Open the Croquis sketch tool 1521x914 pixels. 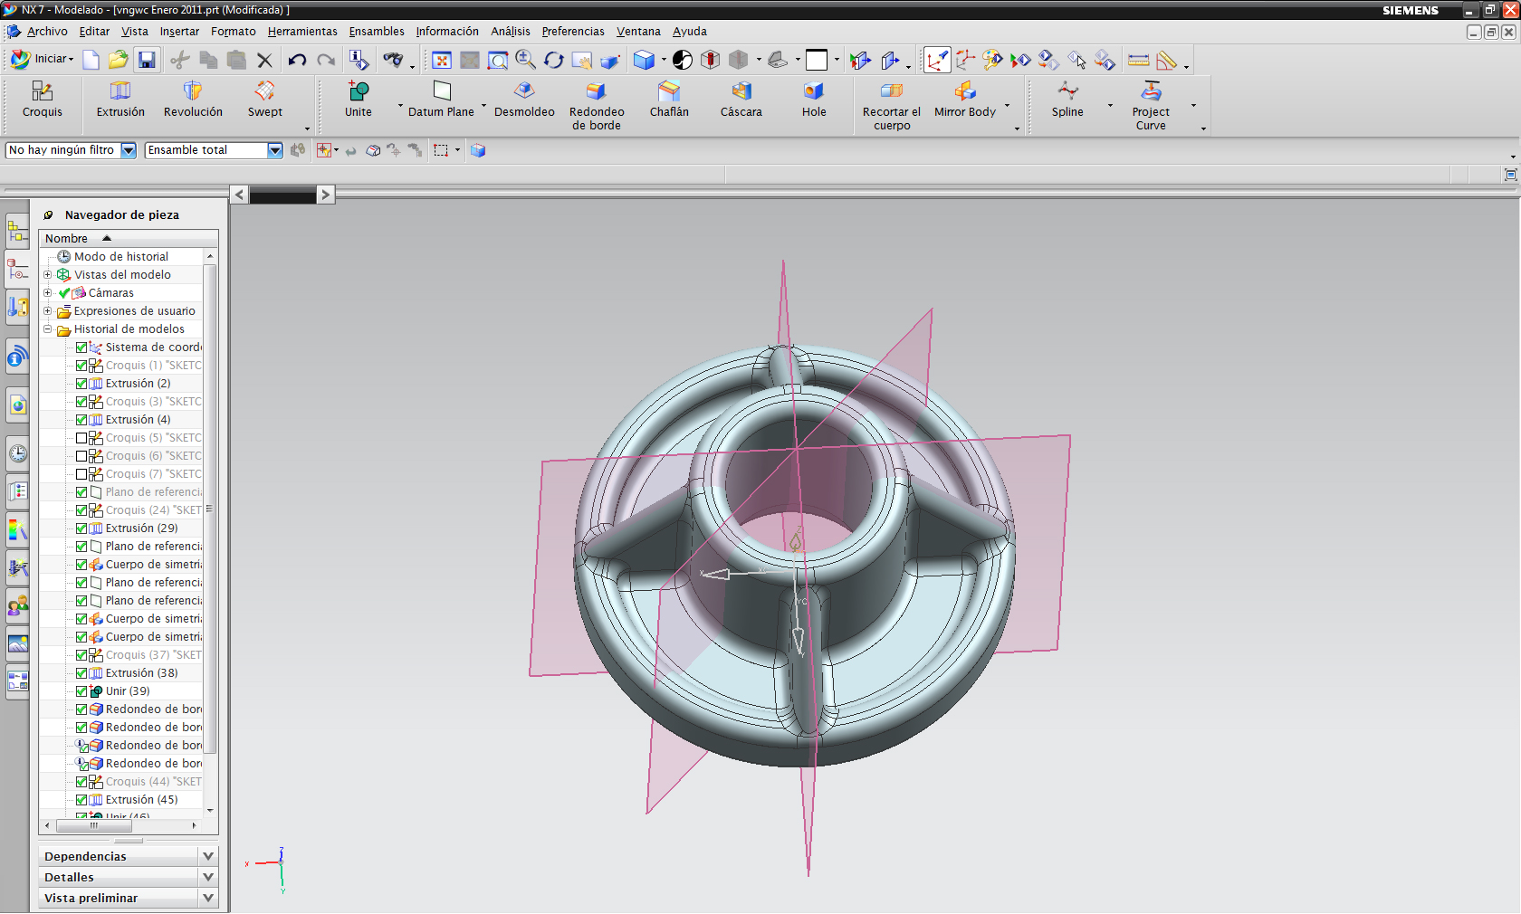43,100
